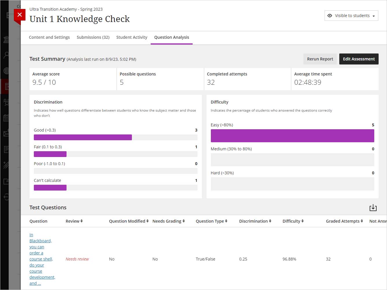
Task: Open the Messages envelope icon
Action: point(6,133)
